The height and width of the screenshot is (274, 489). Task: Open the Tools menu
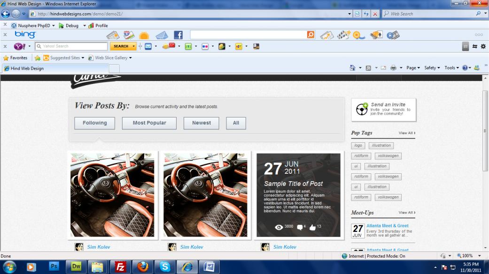tap(451, 68)
